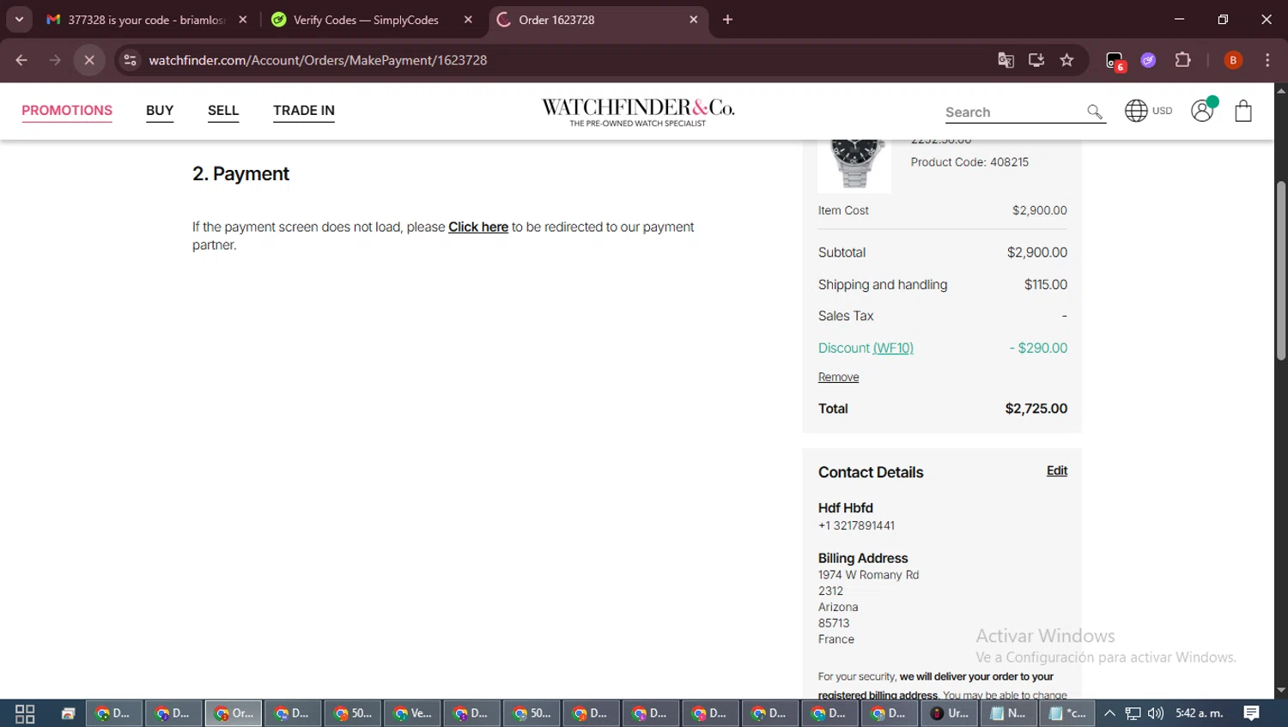This screenshot has height=727, width=1288.
Task: View site information icon in address bar
Action: [x=131, y=60]
